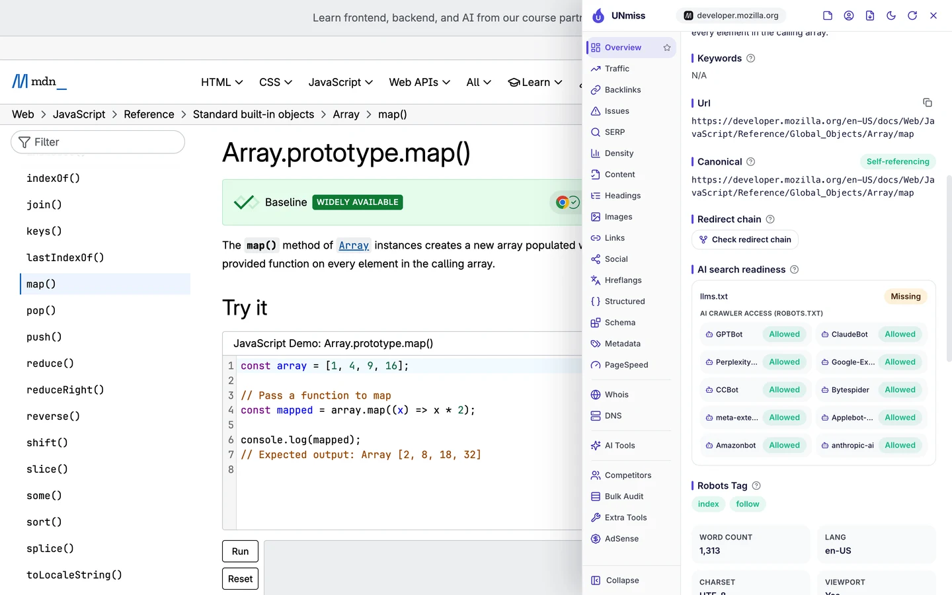
Task: Click the Check redirect chain button
Action: [745, 239]
